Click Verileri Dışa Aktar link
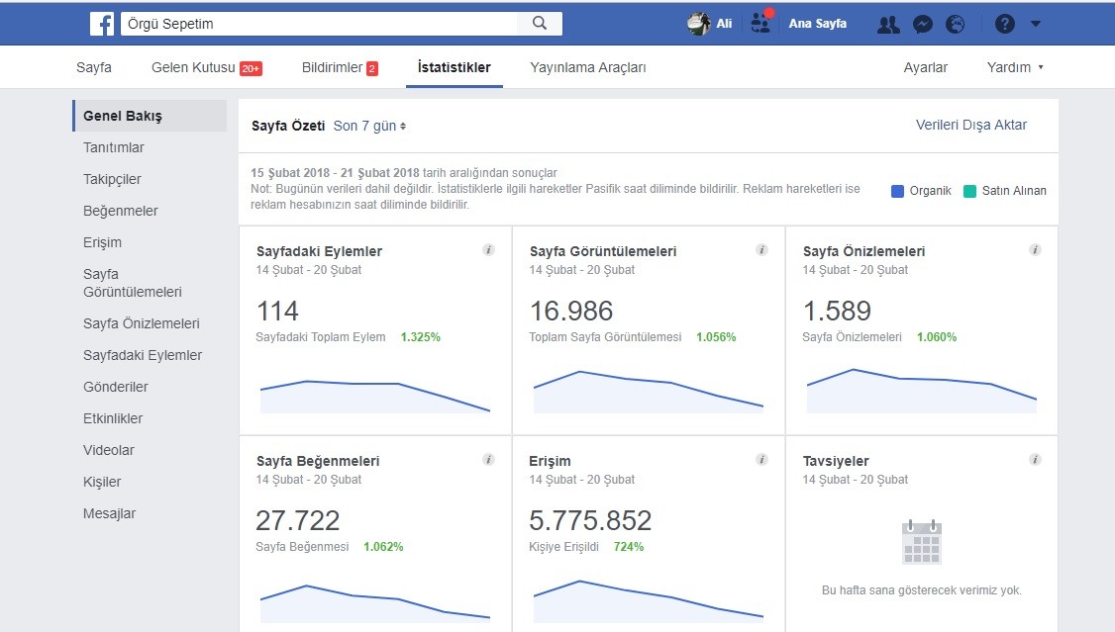Viewport: 1115px width, 632px height. [970, 125]
